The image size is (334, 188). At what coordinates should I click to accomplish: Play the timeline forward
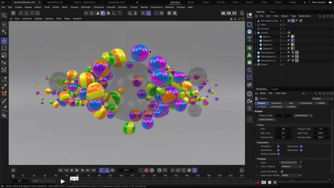77,170
